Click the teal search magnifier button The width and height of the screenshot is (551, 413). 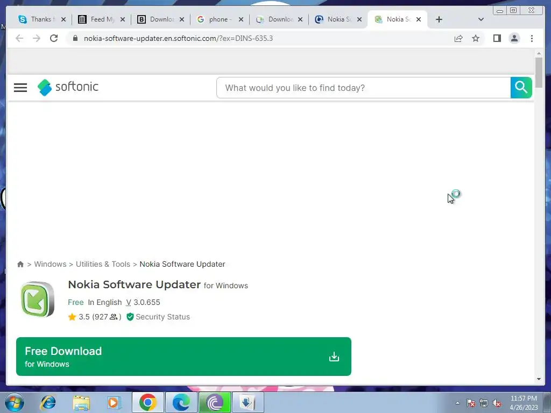[521, 88]
